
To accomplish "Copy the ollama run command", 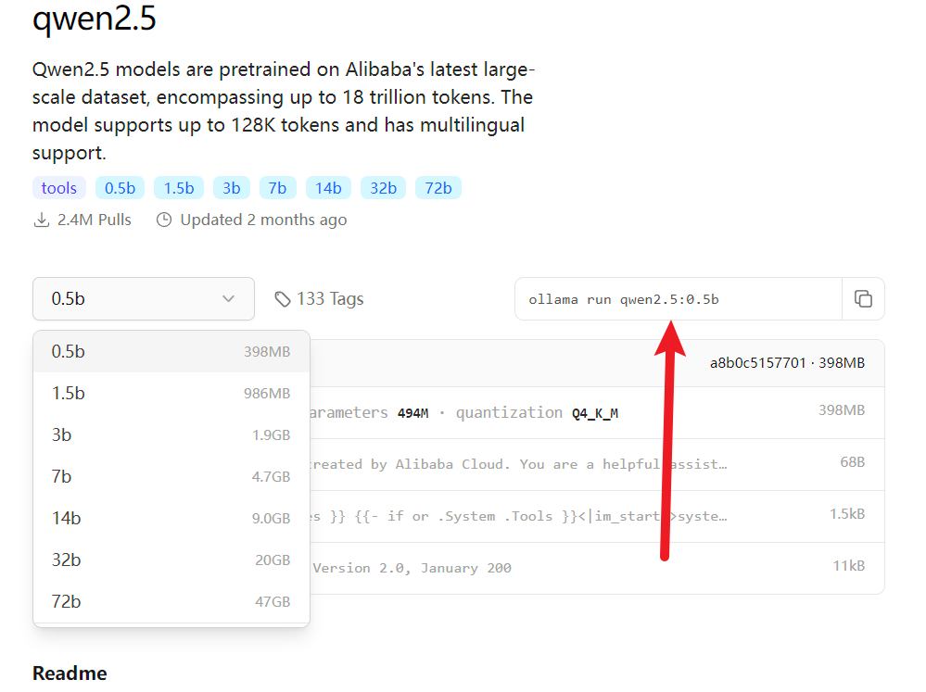I will pyautogui.click(x=863, y=299).
